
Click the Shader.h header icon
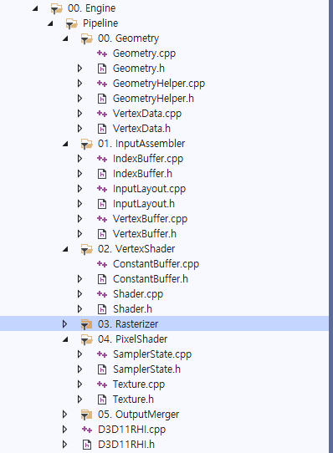click(102, 309)
